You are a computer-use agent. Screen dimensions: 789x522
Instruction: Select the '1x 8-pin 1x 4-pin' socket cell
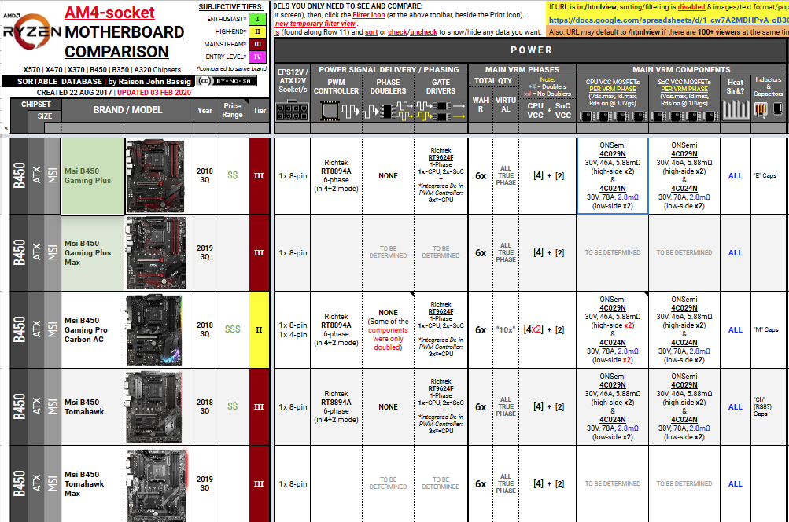pos(293,330)
